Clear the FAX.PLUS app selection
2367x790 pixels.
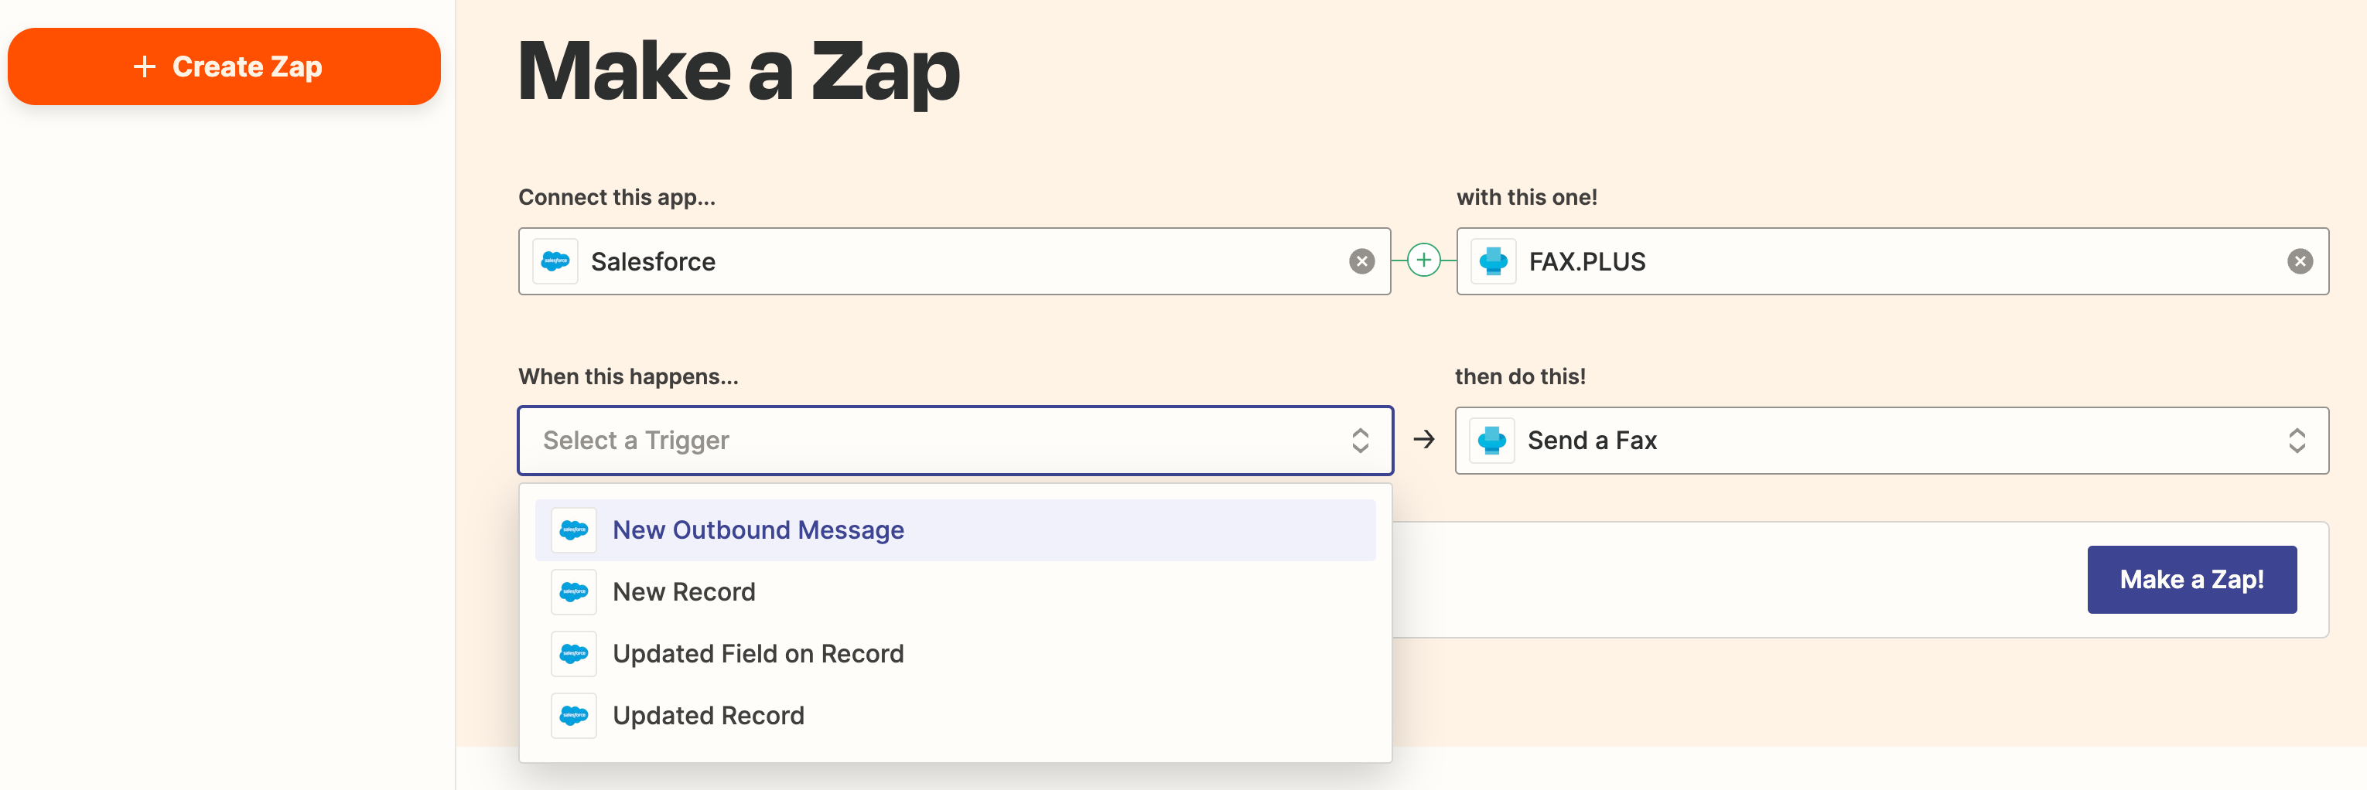click(2299, 262)
